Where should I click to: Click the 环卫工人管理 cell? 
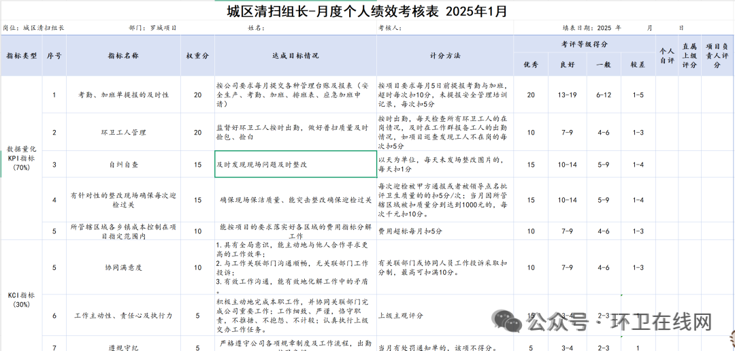click(x=123, y=132)
